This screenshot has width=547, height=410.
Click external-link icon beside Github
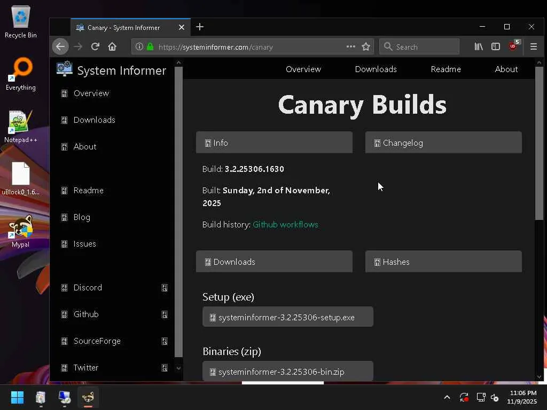pyautogui.click(x=165, y=314)
